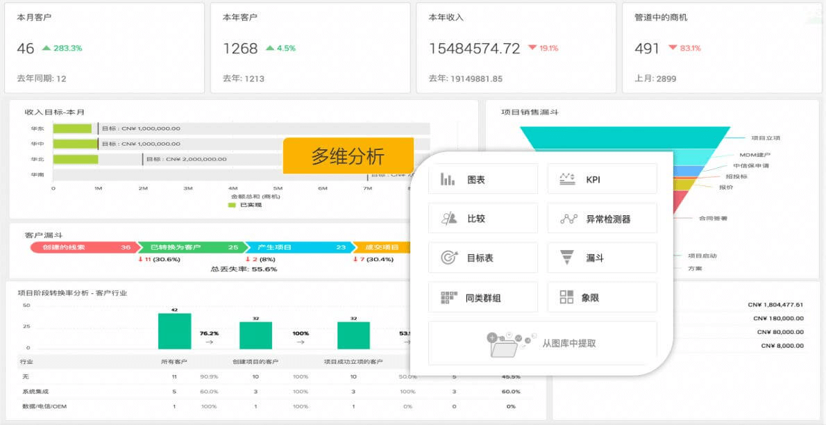Select the 已转换为客户 funnel stage
The width and height of the screenshot is (826, 425).
tap(189, 247)
